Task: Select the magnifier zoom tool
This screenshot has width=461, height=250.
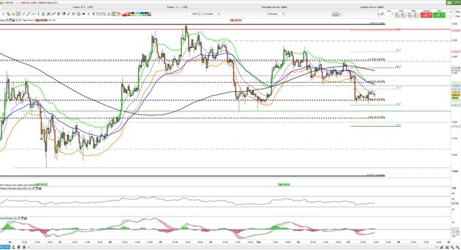Action: 8,14
